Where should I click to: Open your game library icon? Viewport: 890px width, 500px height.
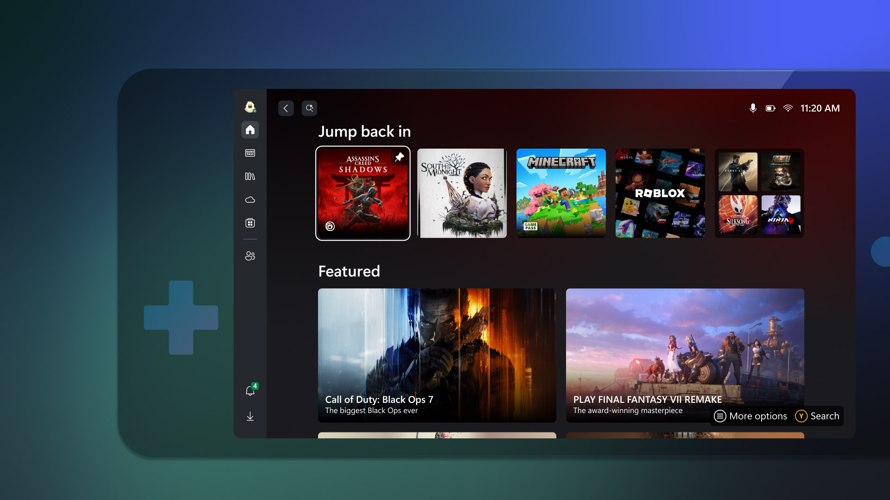[250, 176]
